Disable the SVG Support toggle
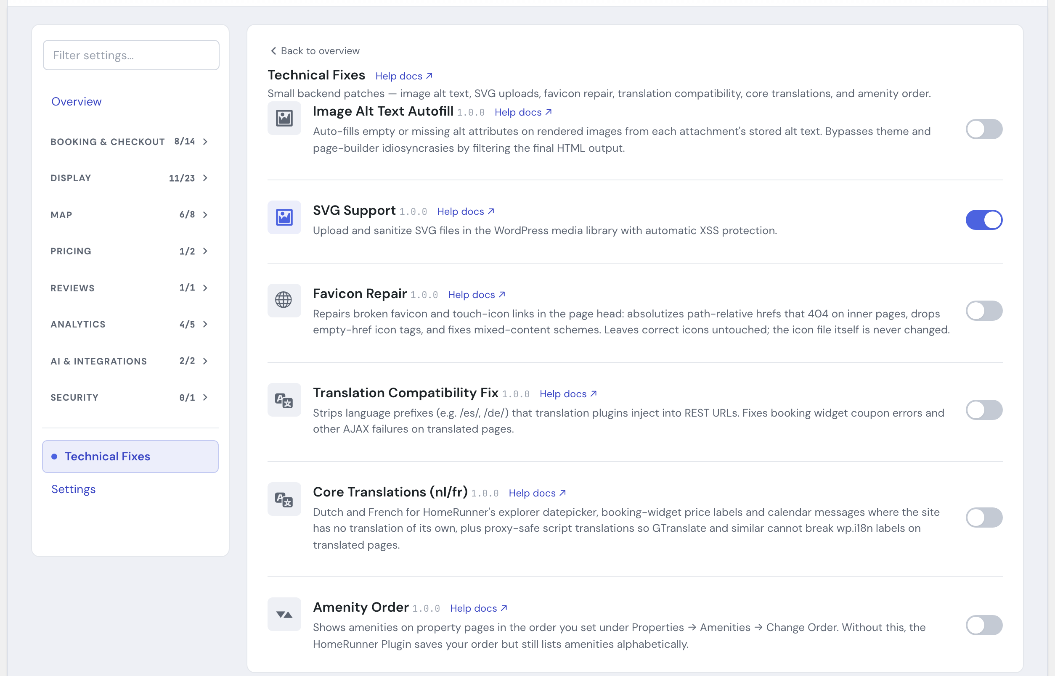The image size is (1055, 676). click(984, 220)
